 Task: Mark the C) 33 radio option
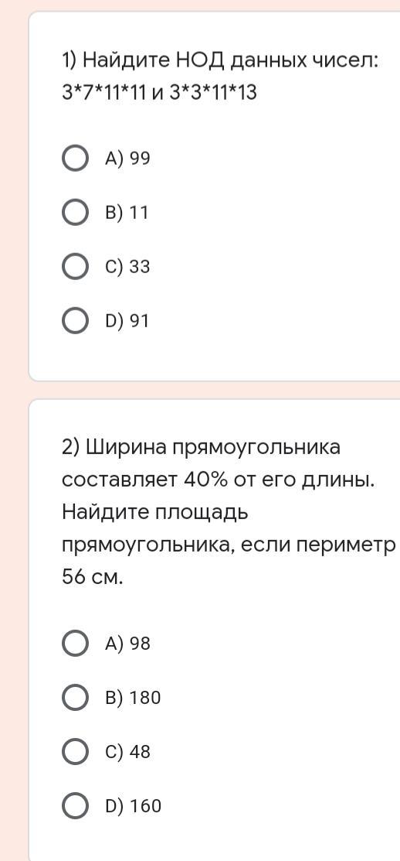(x=75, y=267)
